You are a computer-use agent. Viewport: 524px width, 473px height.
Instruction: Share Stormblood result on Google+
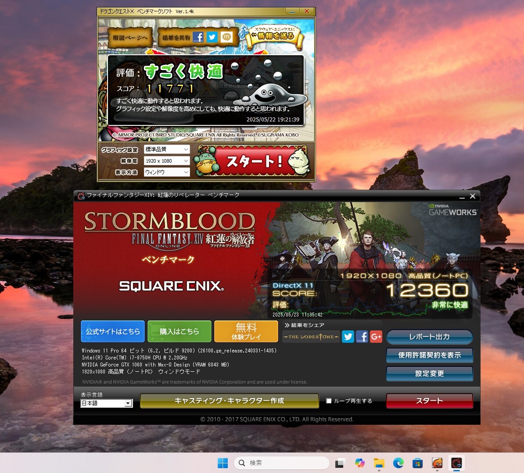(x=376, y=337)
